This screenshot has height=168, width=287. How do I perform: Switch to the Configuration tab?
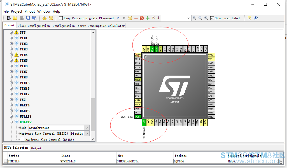pos(64,26)
